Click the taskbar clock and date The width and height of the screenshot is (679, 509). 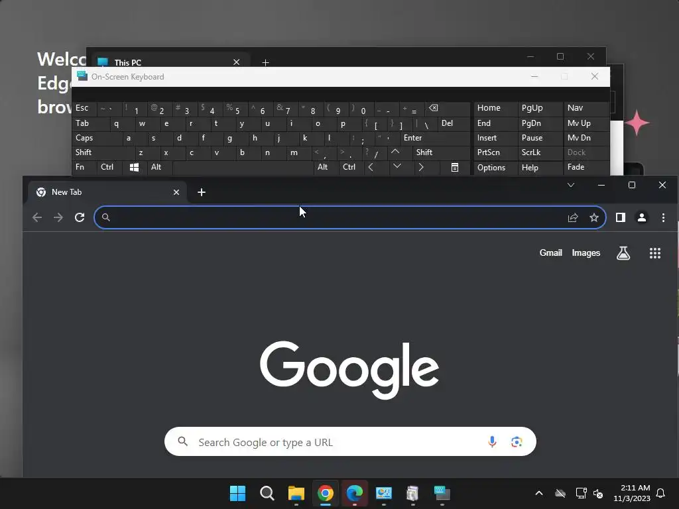coord(631,493)
